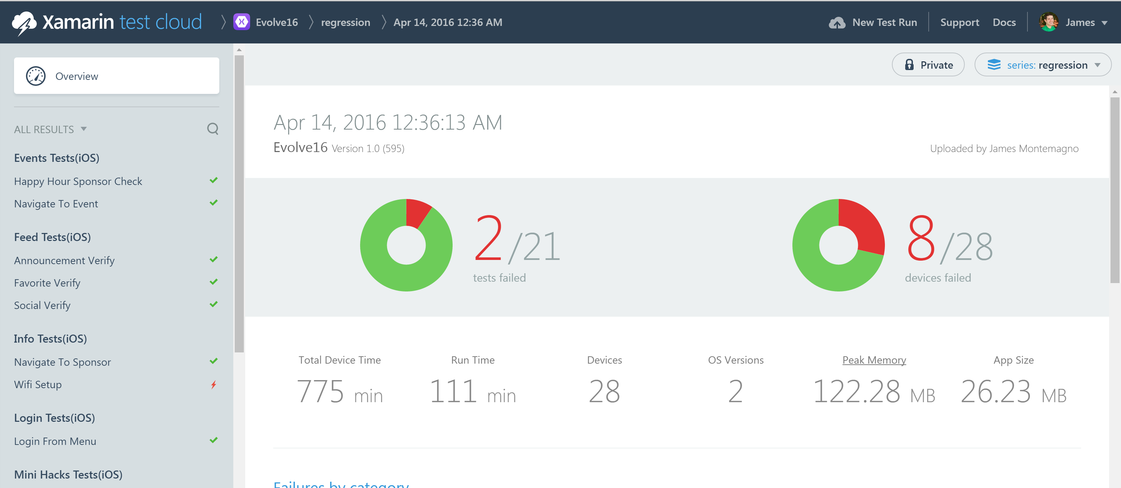Click James's user avatar picture
Screen dimensions: 1121x488
(1048, 22)
